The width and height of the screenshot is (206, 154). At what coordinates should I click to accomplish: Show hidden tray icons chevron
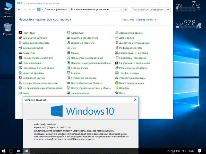(x=168, y=151)
